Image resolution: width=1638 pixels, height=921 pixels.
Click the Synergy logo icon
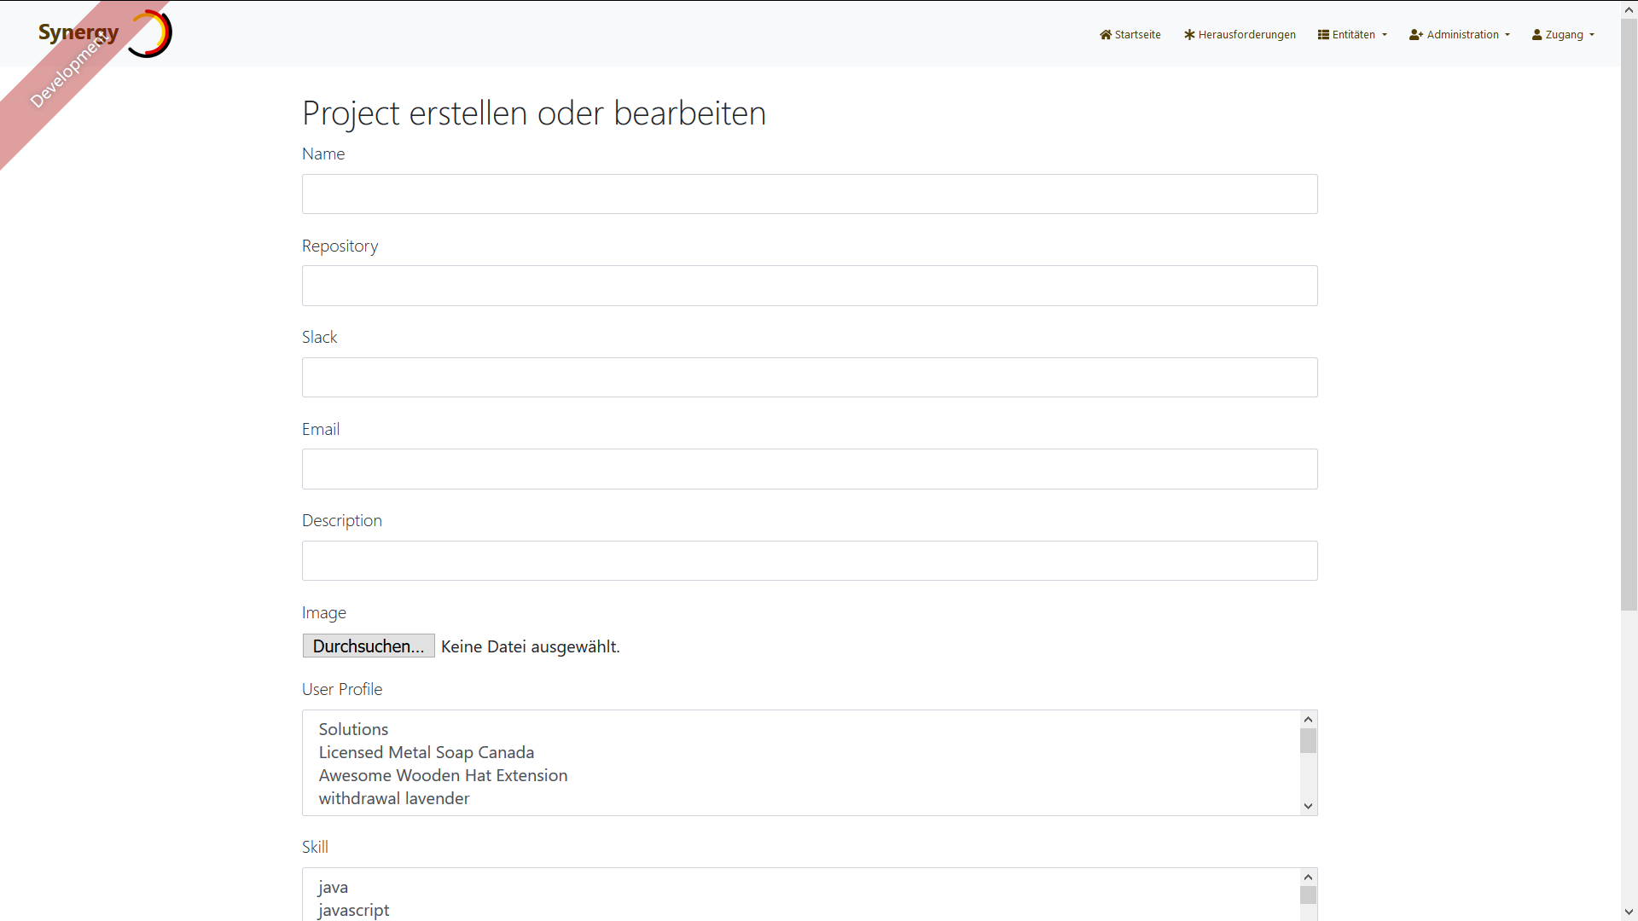[x=150, y=34]
